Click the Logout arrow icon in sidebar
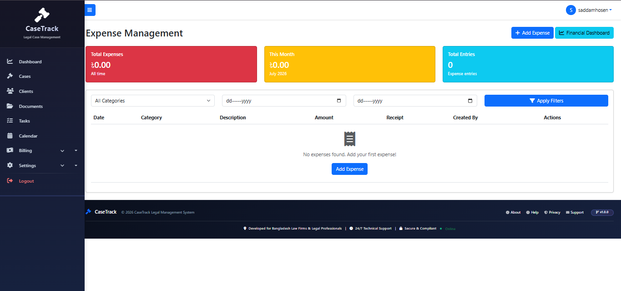The image size is (621, 291). point(10,181)
